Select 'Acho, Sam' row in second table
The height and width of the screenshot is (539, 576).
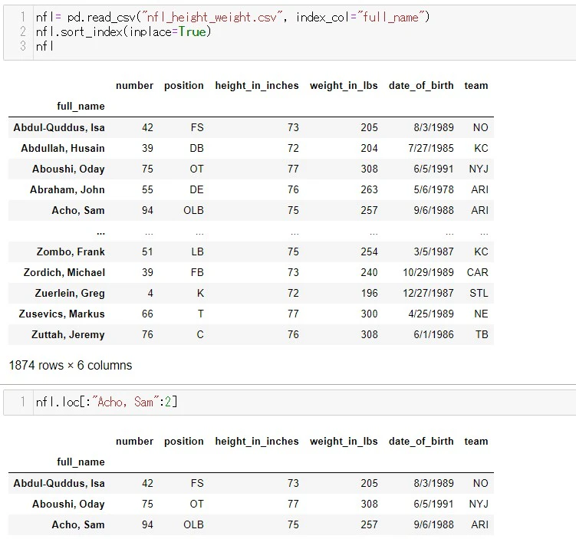[x=251, y=524]
